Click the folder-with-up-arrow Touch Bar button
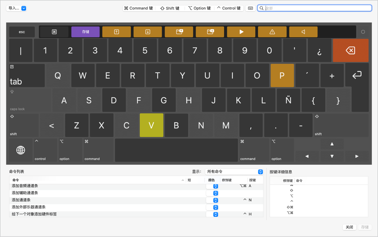378x237 pixels. tap(179, 32)
